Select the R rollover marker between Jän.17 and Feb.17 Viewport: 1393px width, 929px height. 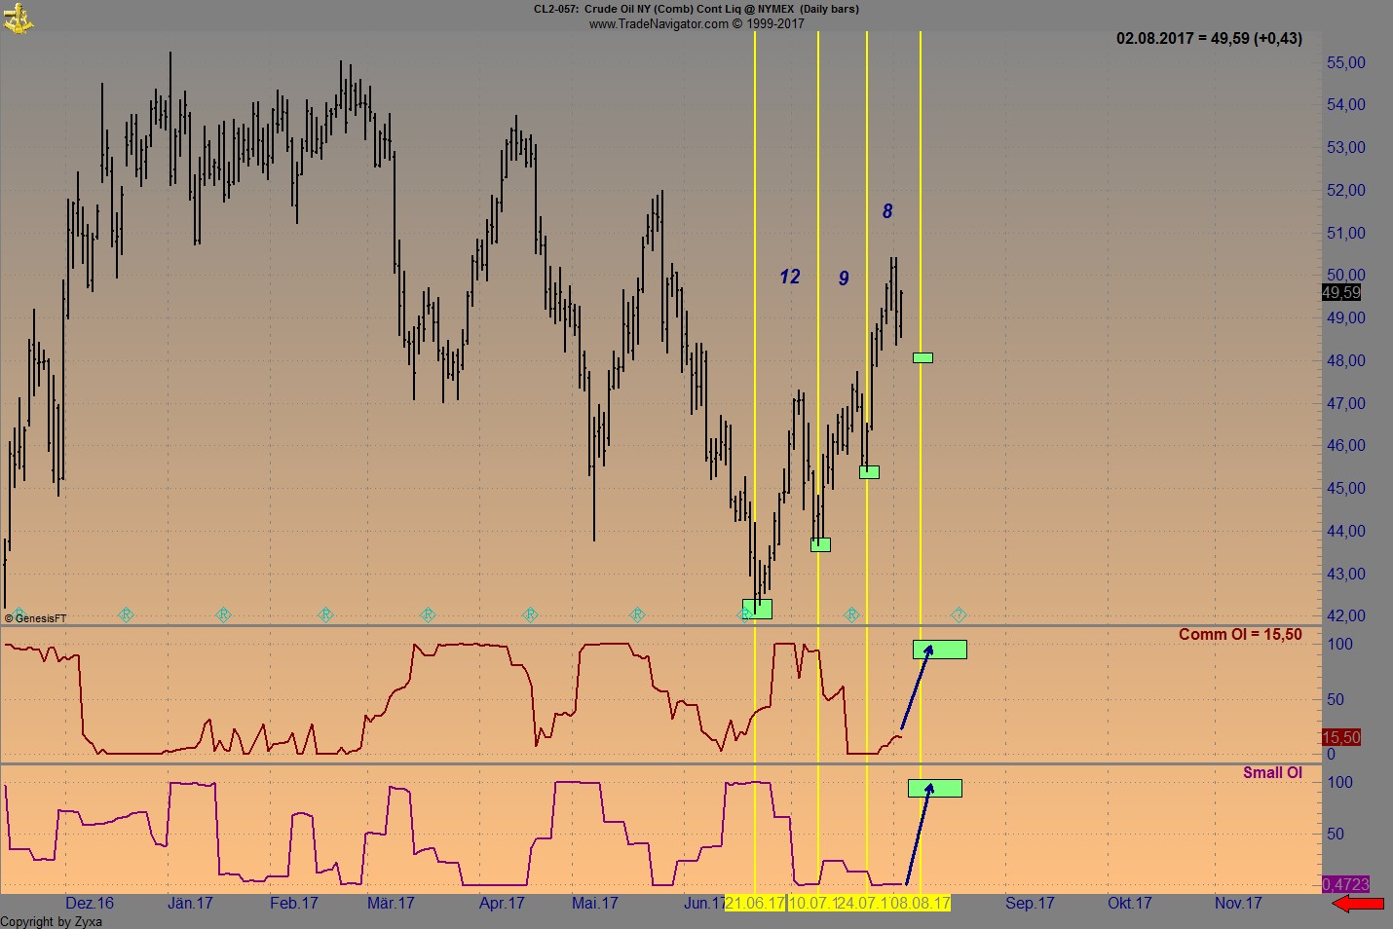(223, 615)
